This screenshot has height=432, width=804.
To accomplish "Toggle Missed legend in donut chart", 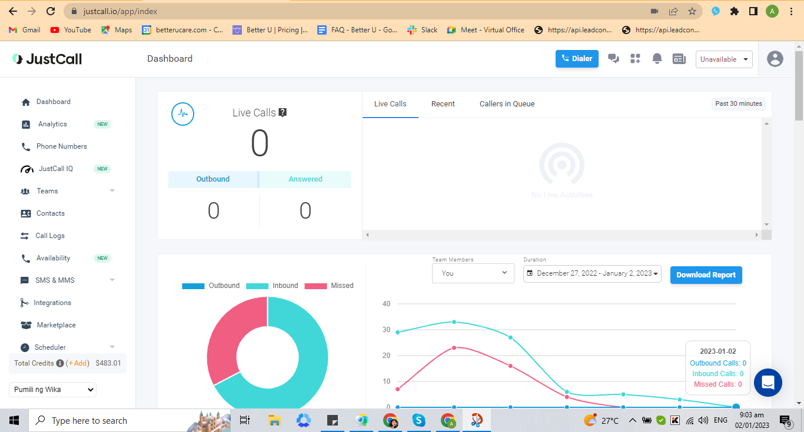I will tap(329, 286).
